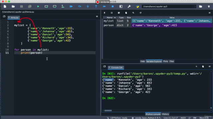Click the LF line ending status
The image size is (213, 119).
pyautogui.click(x=189, y=118)
